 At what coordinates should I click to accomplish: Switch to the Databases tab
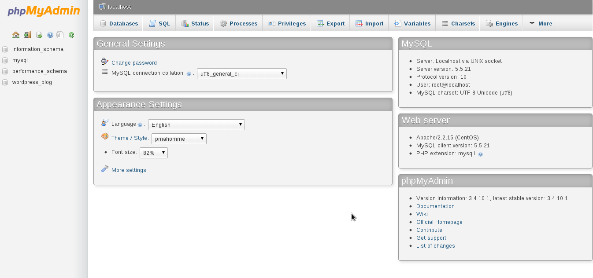pyautogui.click(x=119, y=24)
